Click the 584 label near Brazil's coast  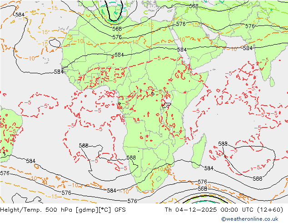pos(31,161)
